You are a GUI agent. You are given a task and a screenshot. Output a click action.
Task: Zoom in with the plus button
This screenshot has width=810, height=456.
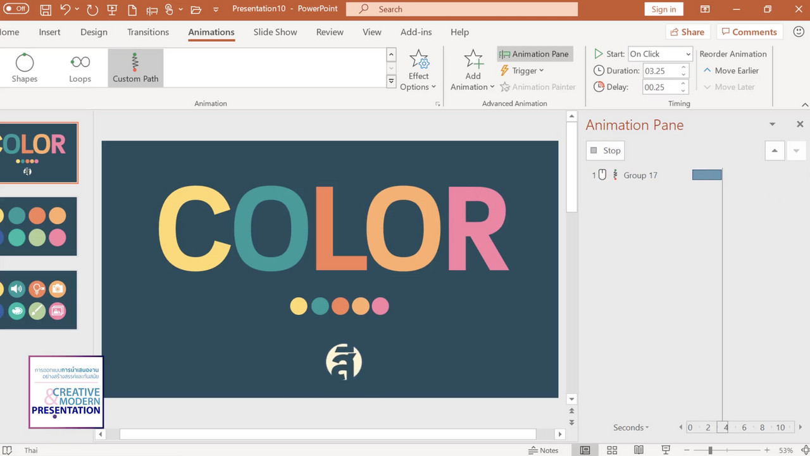(x=767, y=450)
